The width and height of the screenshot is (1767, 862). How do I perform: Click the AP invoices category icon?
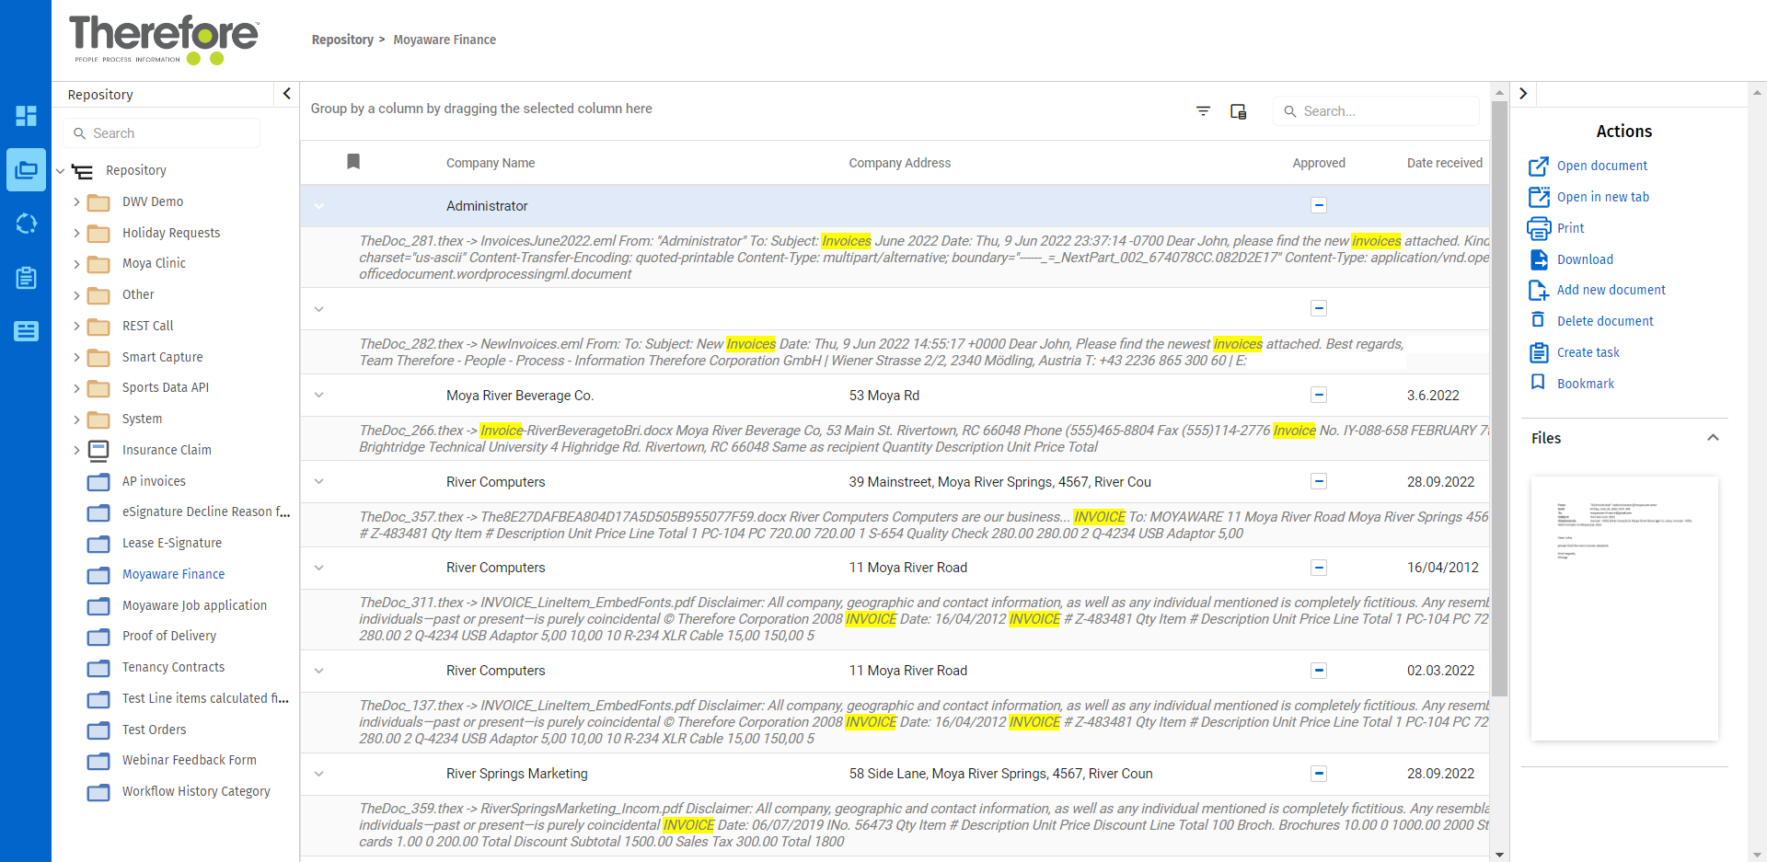coord(98,482)
